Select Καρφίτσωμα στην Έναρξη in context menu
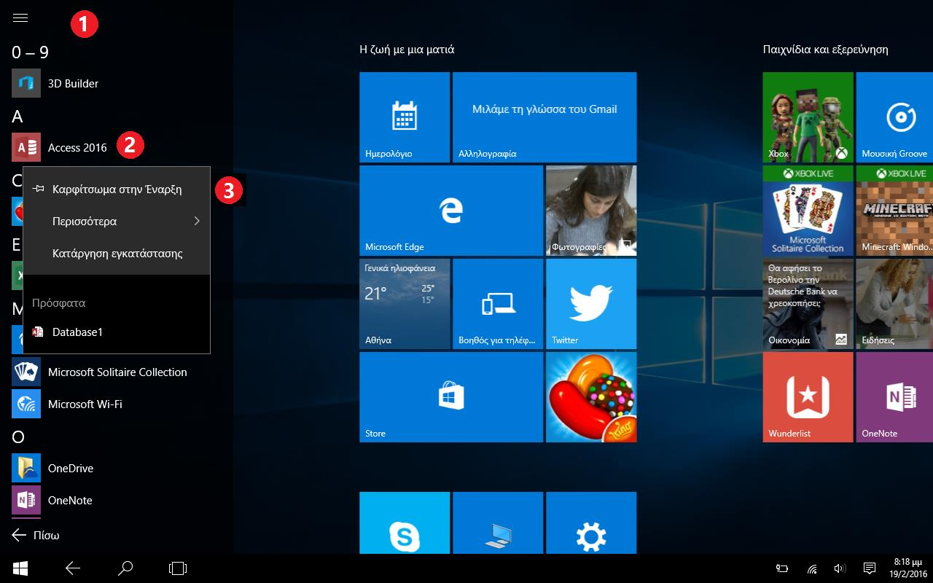 (117, 189)
